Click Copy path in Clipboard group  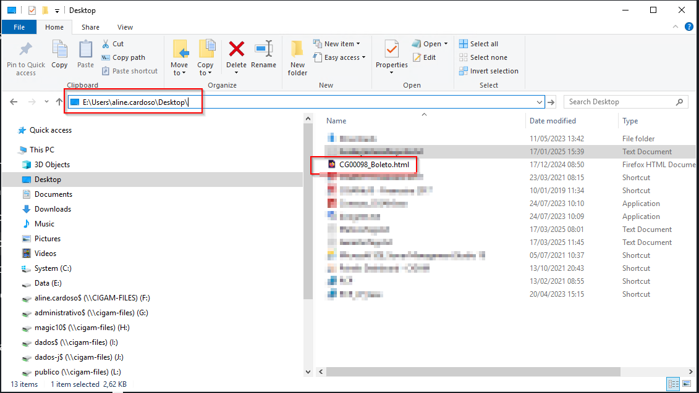pyautogui.click(x=123, y=57)
